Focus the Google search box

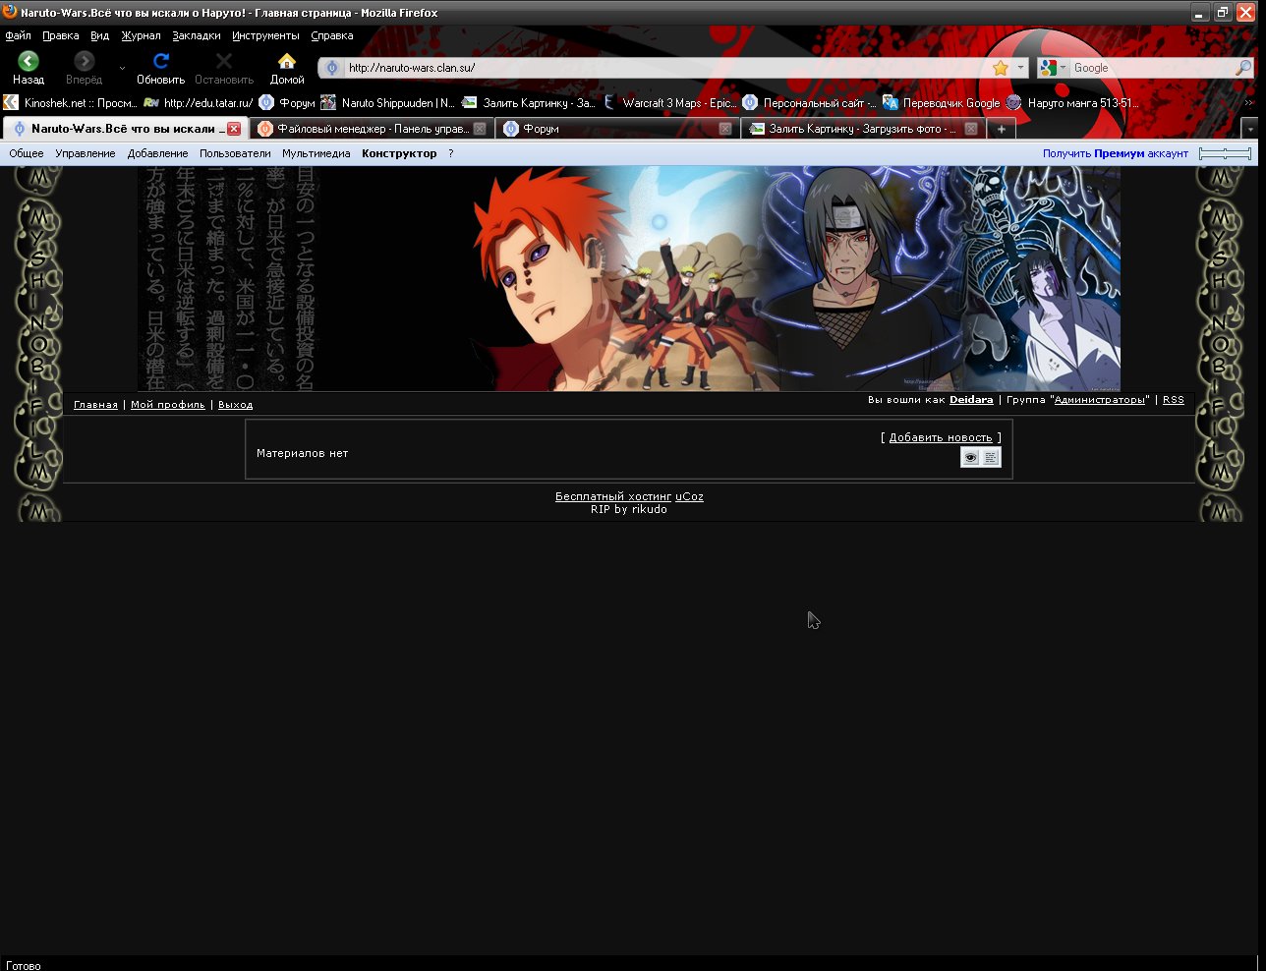coord(1152,68)
